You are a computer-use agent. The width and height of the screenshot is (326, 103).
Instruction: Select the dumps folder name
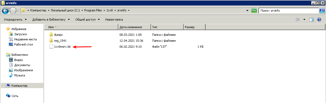click(x=58, y=34)
